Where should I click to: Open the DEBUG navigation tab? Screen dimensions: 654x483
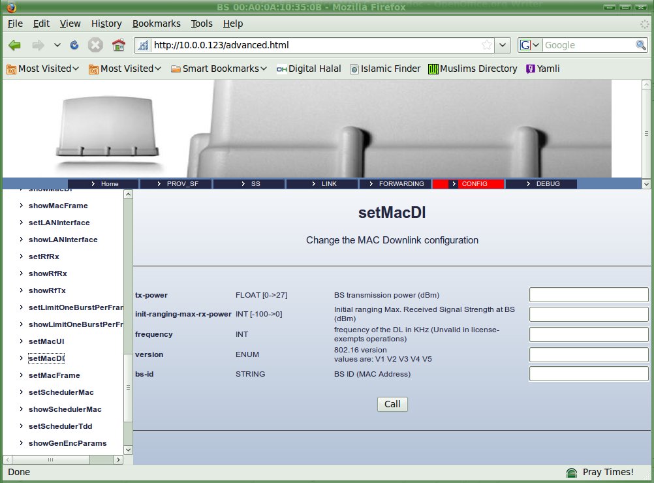[541, 184]
